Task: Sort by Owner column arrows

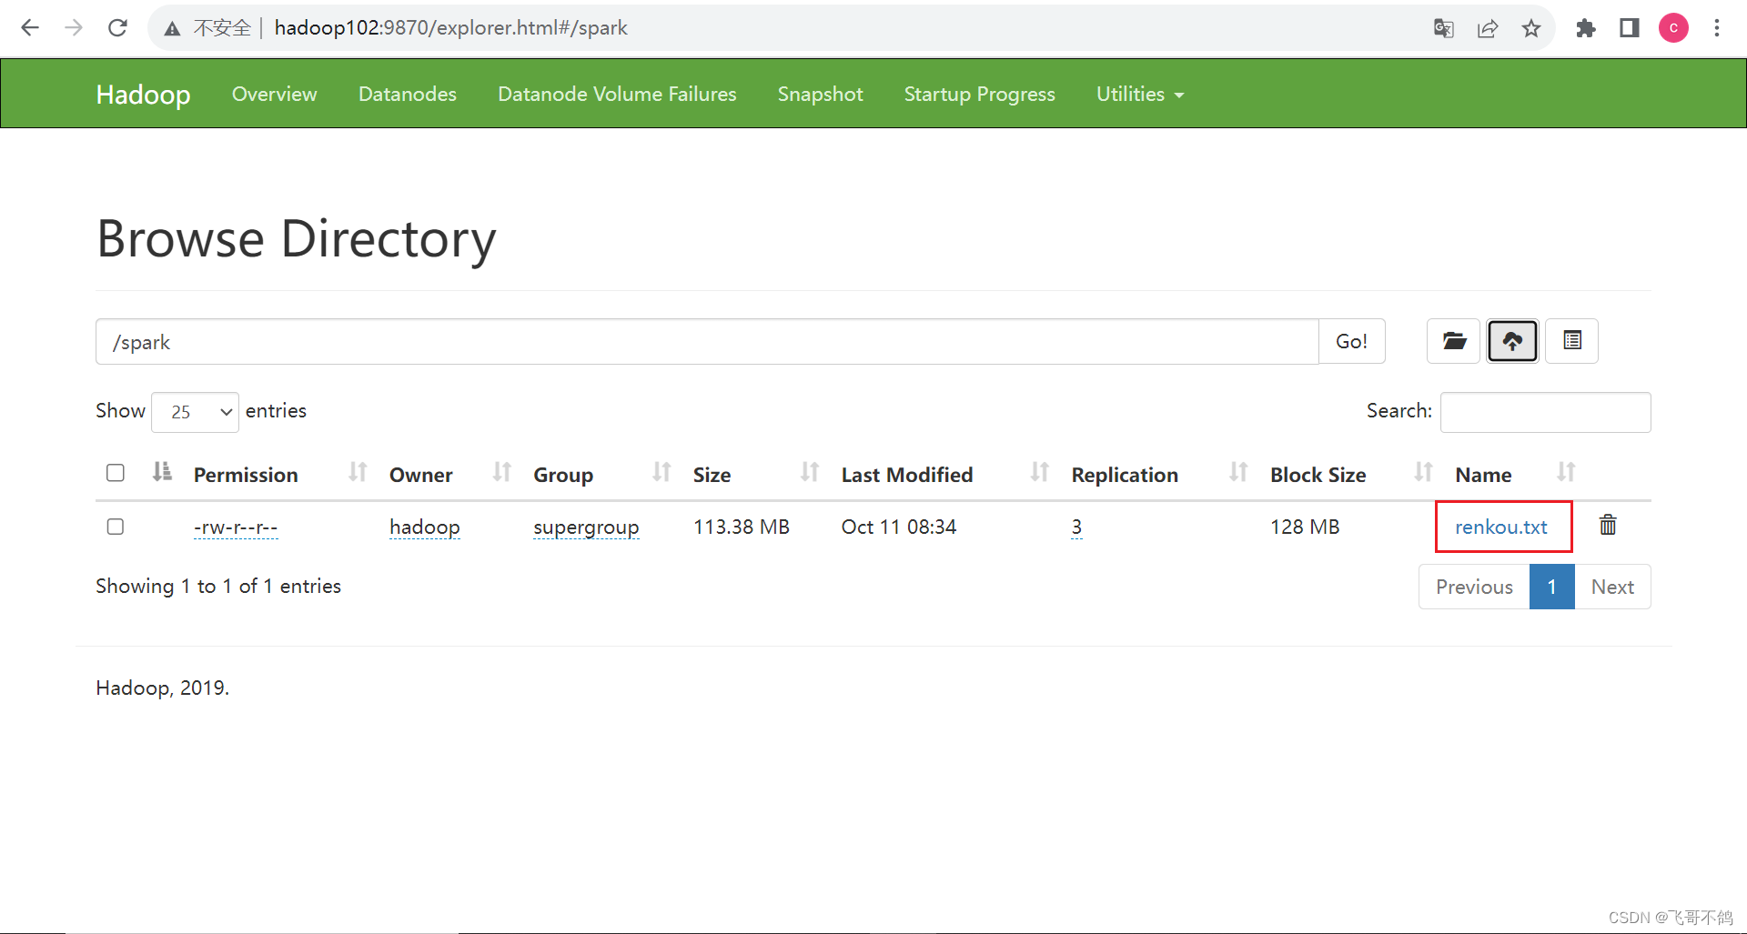Action: coord(501,472)
